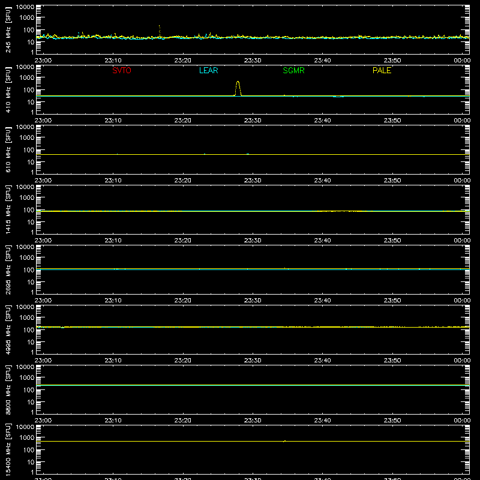Viewport: 480px width, 480px height.
Task: Click the yellow PALE station label
Action: tap(382, 70)
